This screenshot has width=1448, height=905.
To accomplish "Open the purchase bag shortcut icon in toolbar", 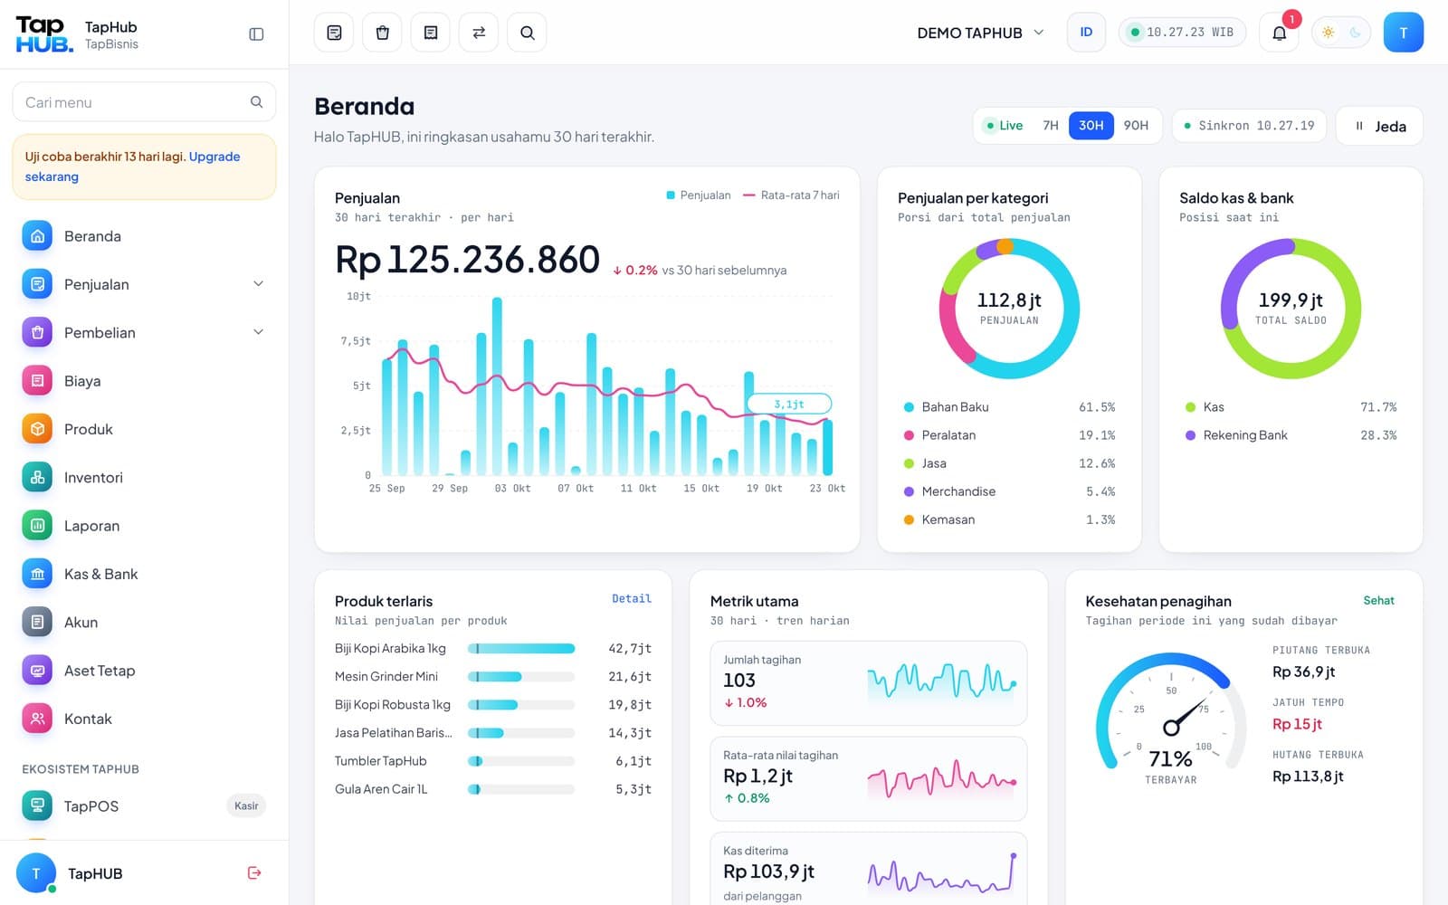I will (382, 33).
